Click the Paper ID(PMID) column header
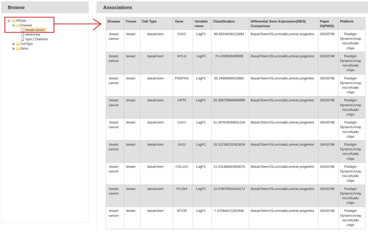This screenshot has height=236, width=368. 328,23
